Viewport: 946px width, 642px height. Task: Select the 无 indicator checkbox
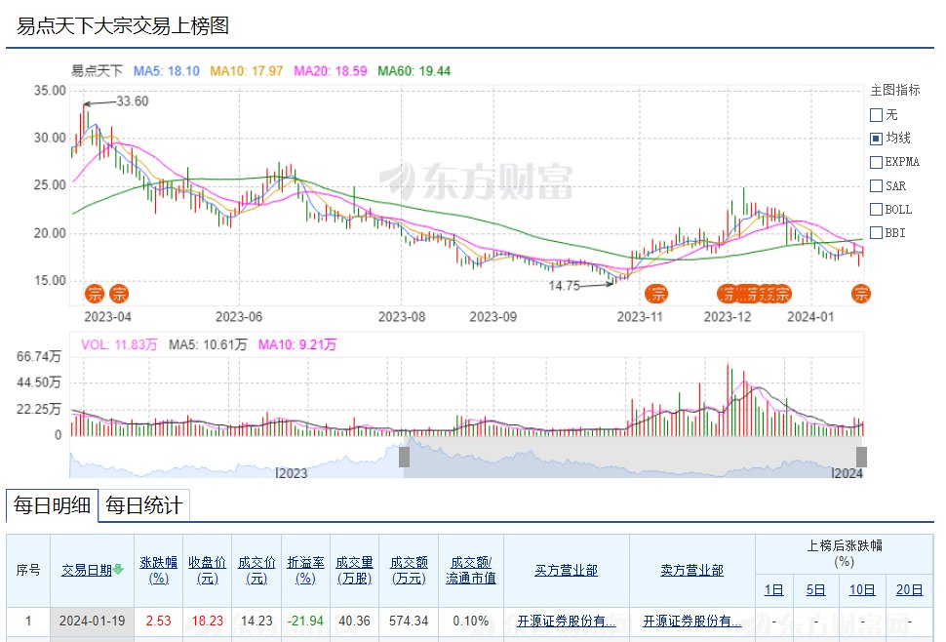[876, 115]
